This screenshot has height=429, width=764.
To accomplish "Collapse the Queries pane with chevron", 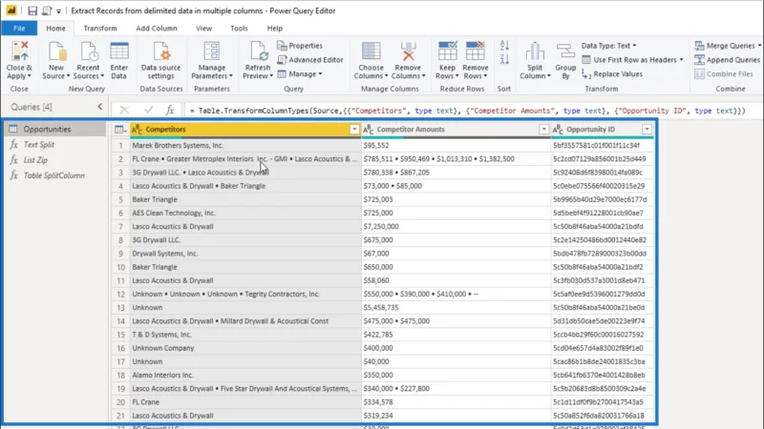I will [100, 107].
